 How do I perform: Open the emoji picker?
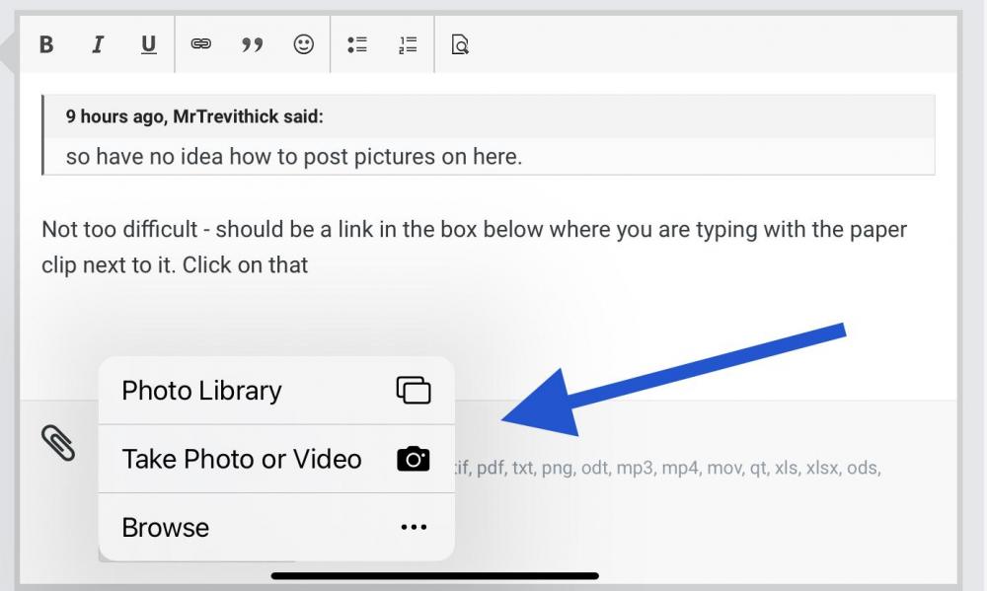[303, 44]
